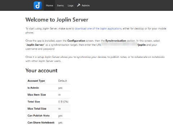Click the Can Publish Note label

pyautogui.click(x=39, y=116)
